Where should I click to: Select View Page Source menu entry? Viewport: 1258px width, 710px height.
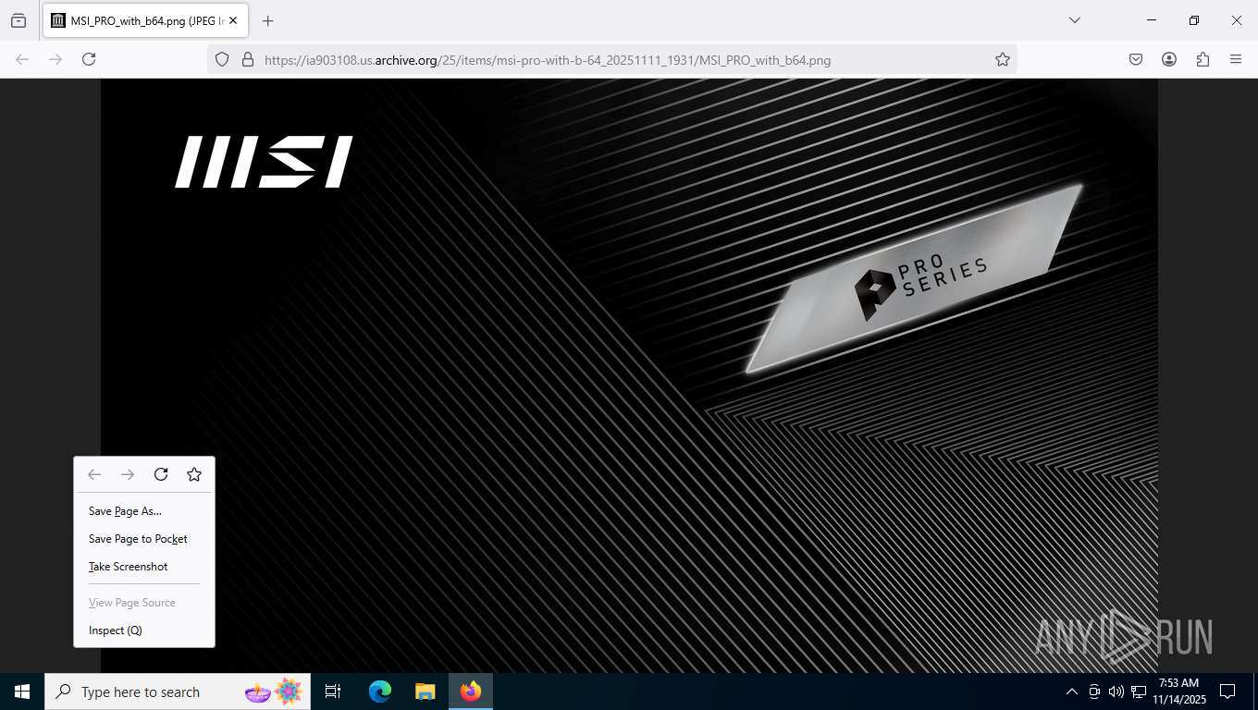144,603
